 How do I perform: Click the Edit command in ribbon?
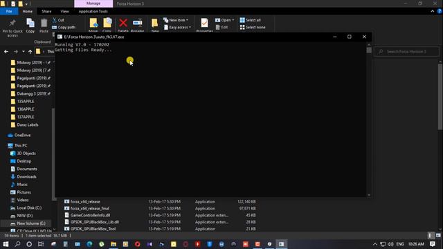pyautogui.click(x=221, y=28)
